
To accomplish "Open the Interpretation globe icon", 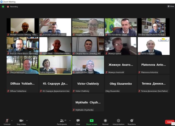I will pos(118,121).
